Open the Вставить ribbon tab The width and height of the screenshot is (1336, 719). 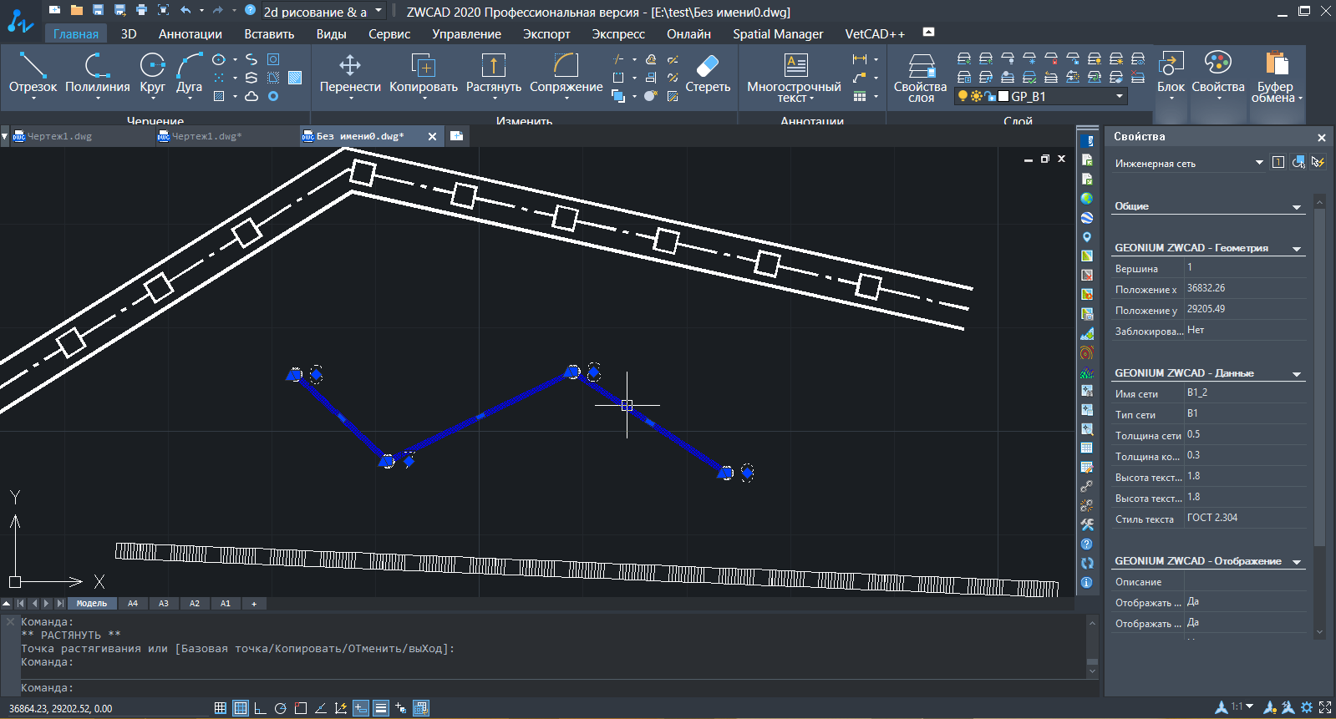269,34
